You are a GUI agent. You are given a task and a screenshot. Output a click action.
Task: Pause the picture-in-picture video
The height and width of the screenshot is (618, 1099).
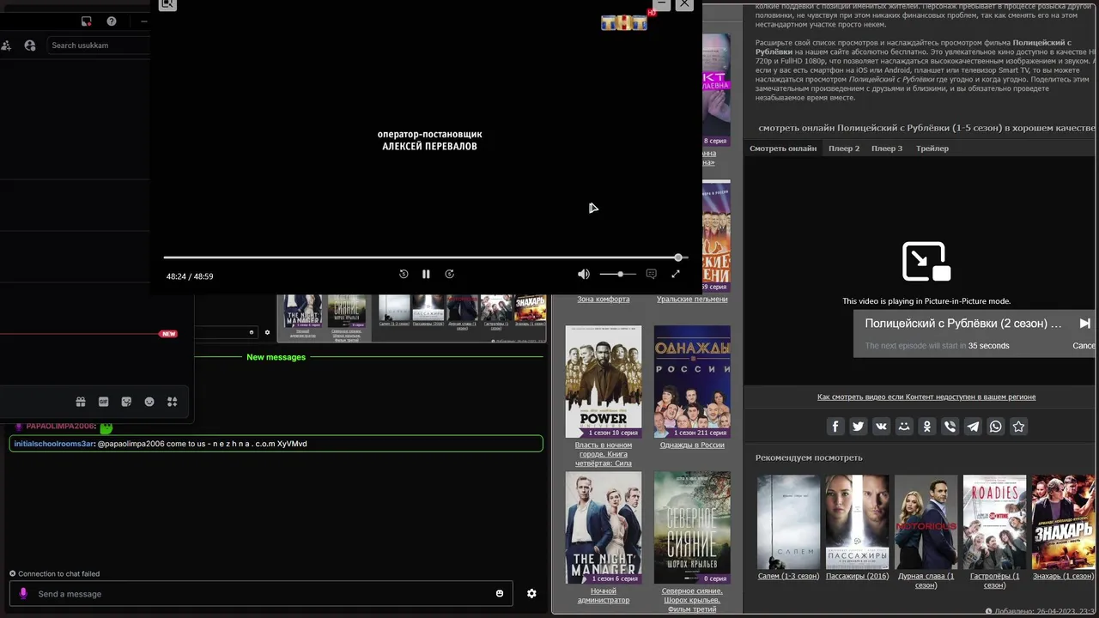(426, 274)
